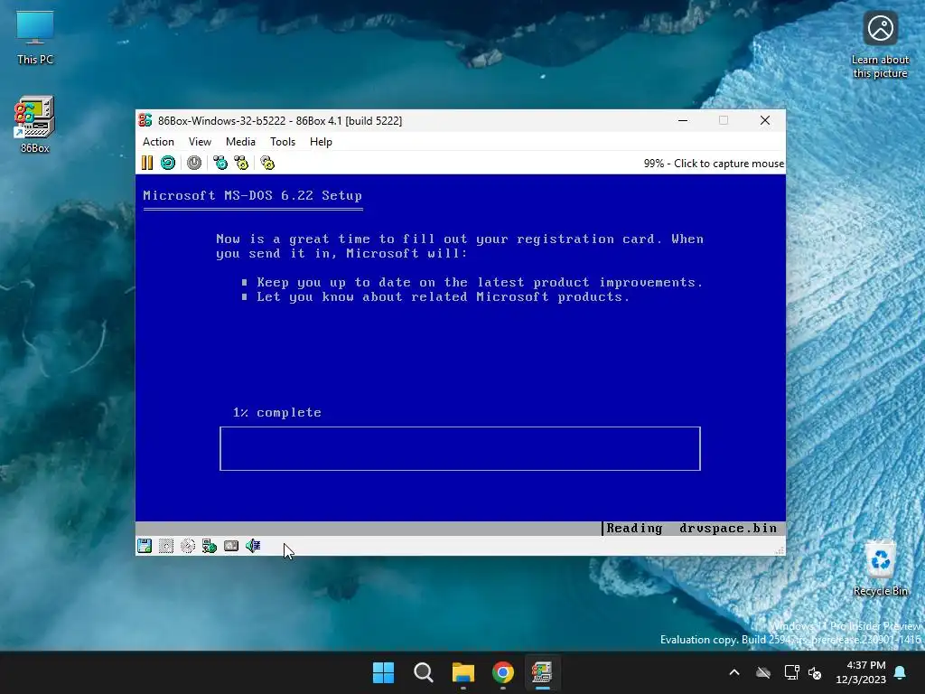The height and width of the screenshot is (694, 925).
Task: Click the network tray icon
Action: point(791,672)
